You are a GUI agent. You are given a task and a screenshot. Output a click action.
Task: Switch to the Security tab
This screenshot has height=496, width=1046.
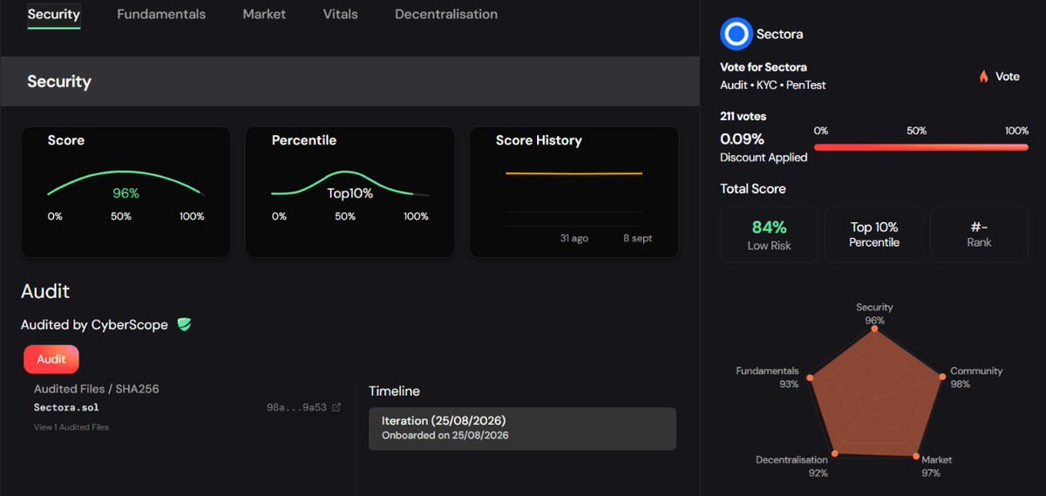[53, 14]
